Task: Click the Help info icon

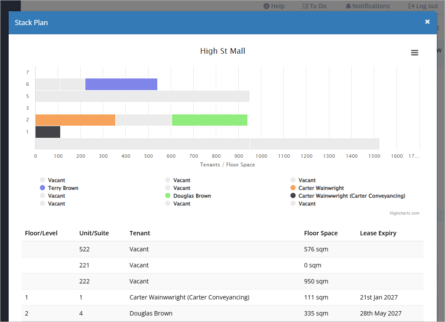Action: pos(266,6)
